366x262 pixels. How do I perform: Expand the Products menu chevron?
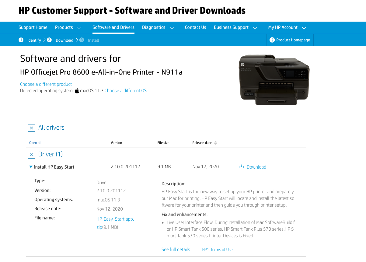tap(79, 28)
